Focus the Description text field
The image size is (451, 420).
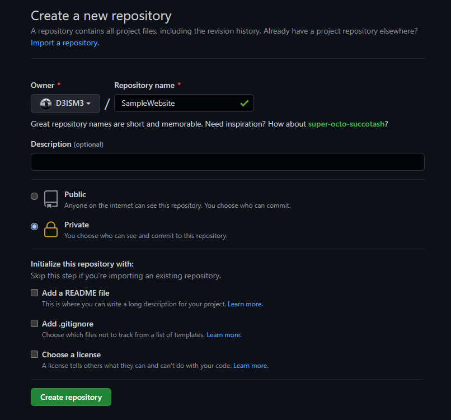coord(227,162)
